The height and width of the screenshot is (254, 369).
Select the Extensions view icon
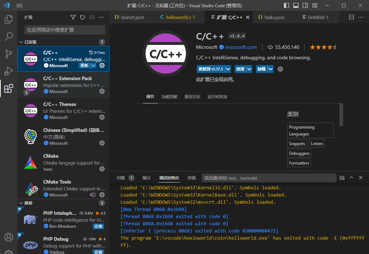click(9, 88)
